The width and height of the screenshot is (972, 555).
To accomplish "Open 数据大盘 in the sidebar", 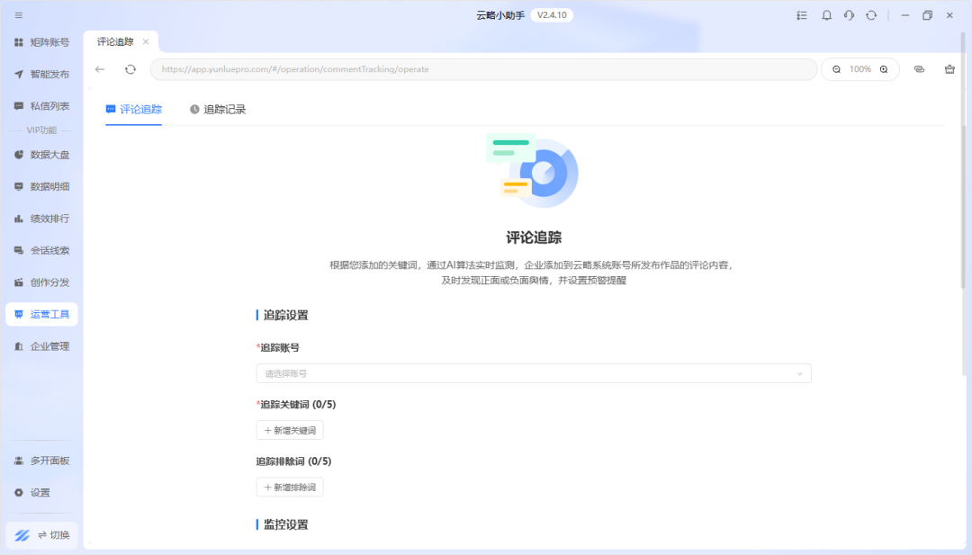I will coord(41,155).
